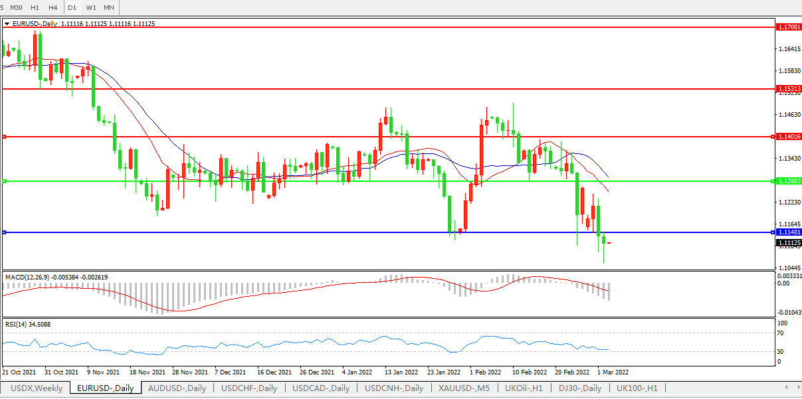Enable the H4 timeframe

pos(53,7)
